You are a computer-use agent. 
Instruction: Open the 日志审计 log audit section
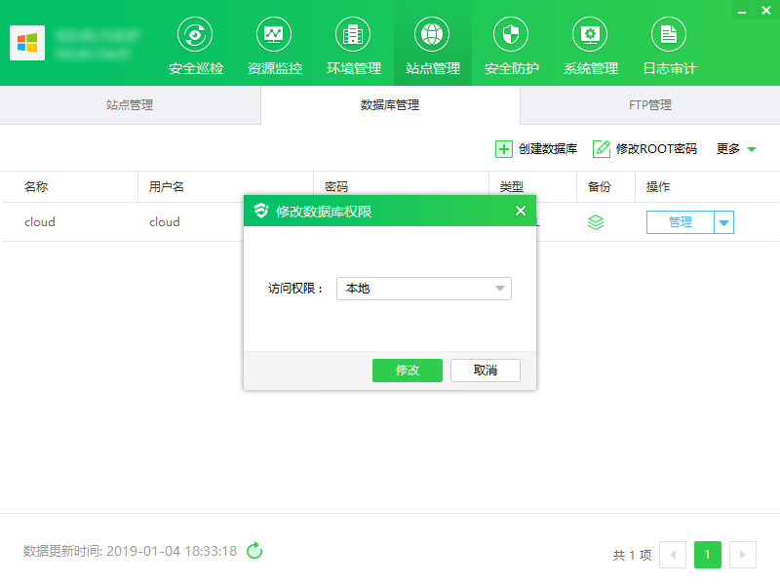click(670, 46)
